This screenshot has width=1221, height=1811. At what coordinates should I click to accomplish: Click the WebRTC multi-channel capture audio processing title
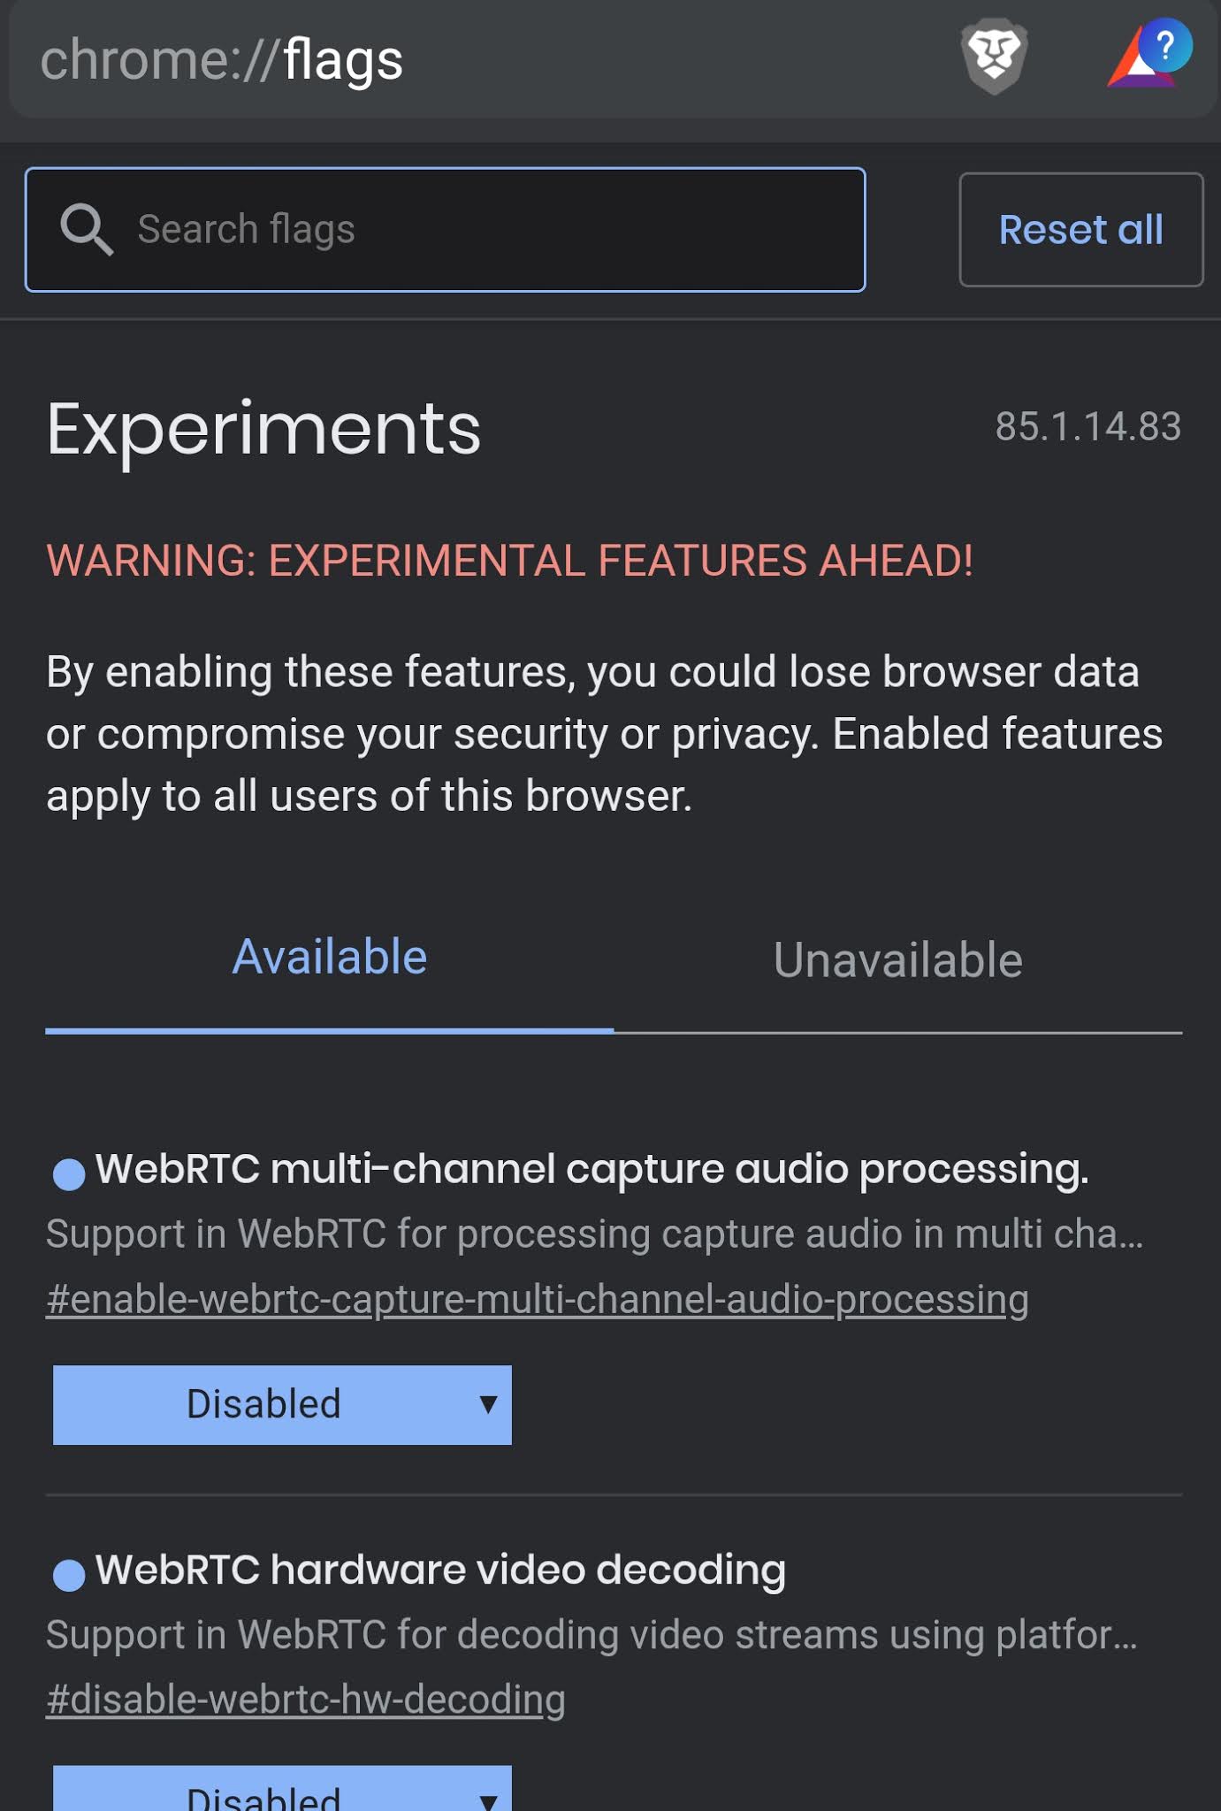click(591, 1169)
